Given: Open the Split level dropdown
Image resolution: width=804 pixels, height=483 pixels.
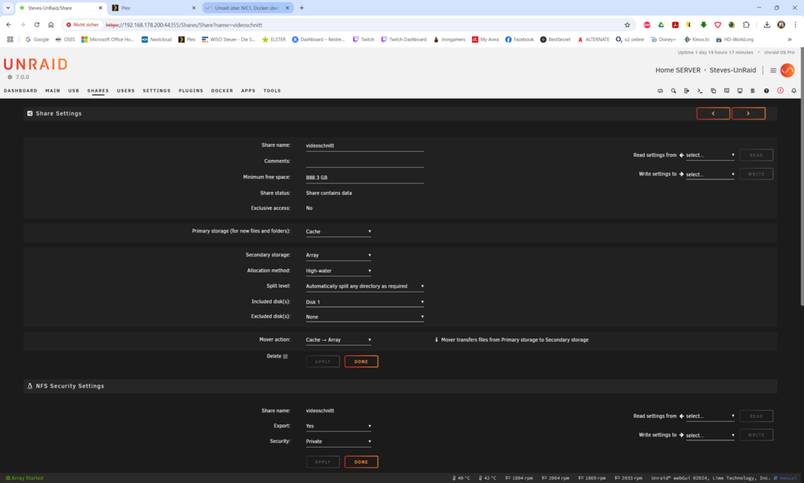Looking at the screenshot, I should [364, 286].
